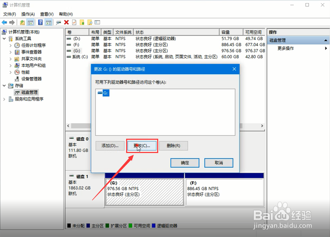Click the 更改(C)... button in the dialog
The image size is (330, 237).
pyautogui.click(x=142, y=146)
